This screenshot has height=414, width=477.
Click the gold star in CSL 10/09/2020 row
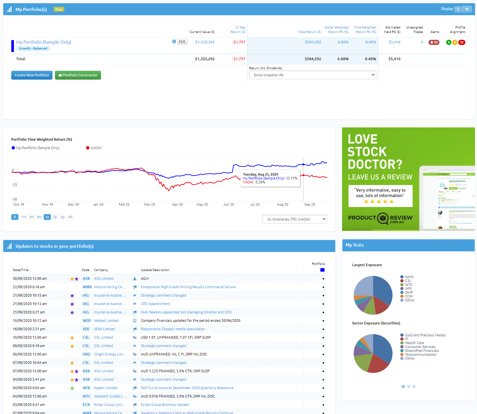(72, 338)
